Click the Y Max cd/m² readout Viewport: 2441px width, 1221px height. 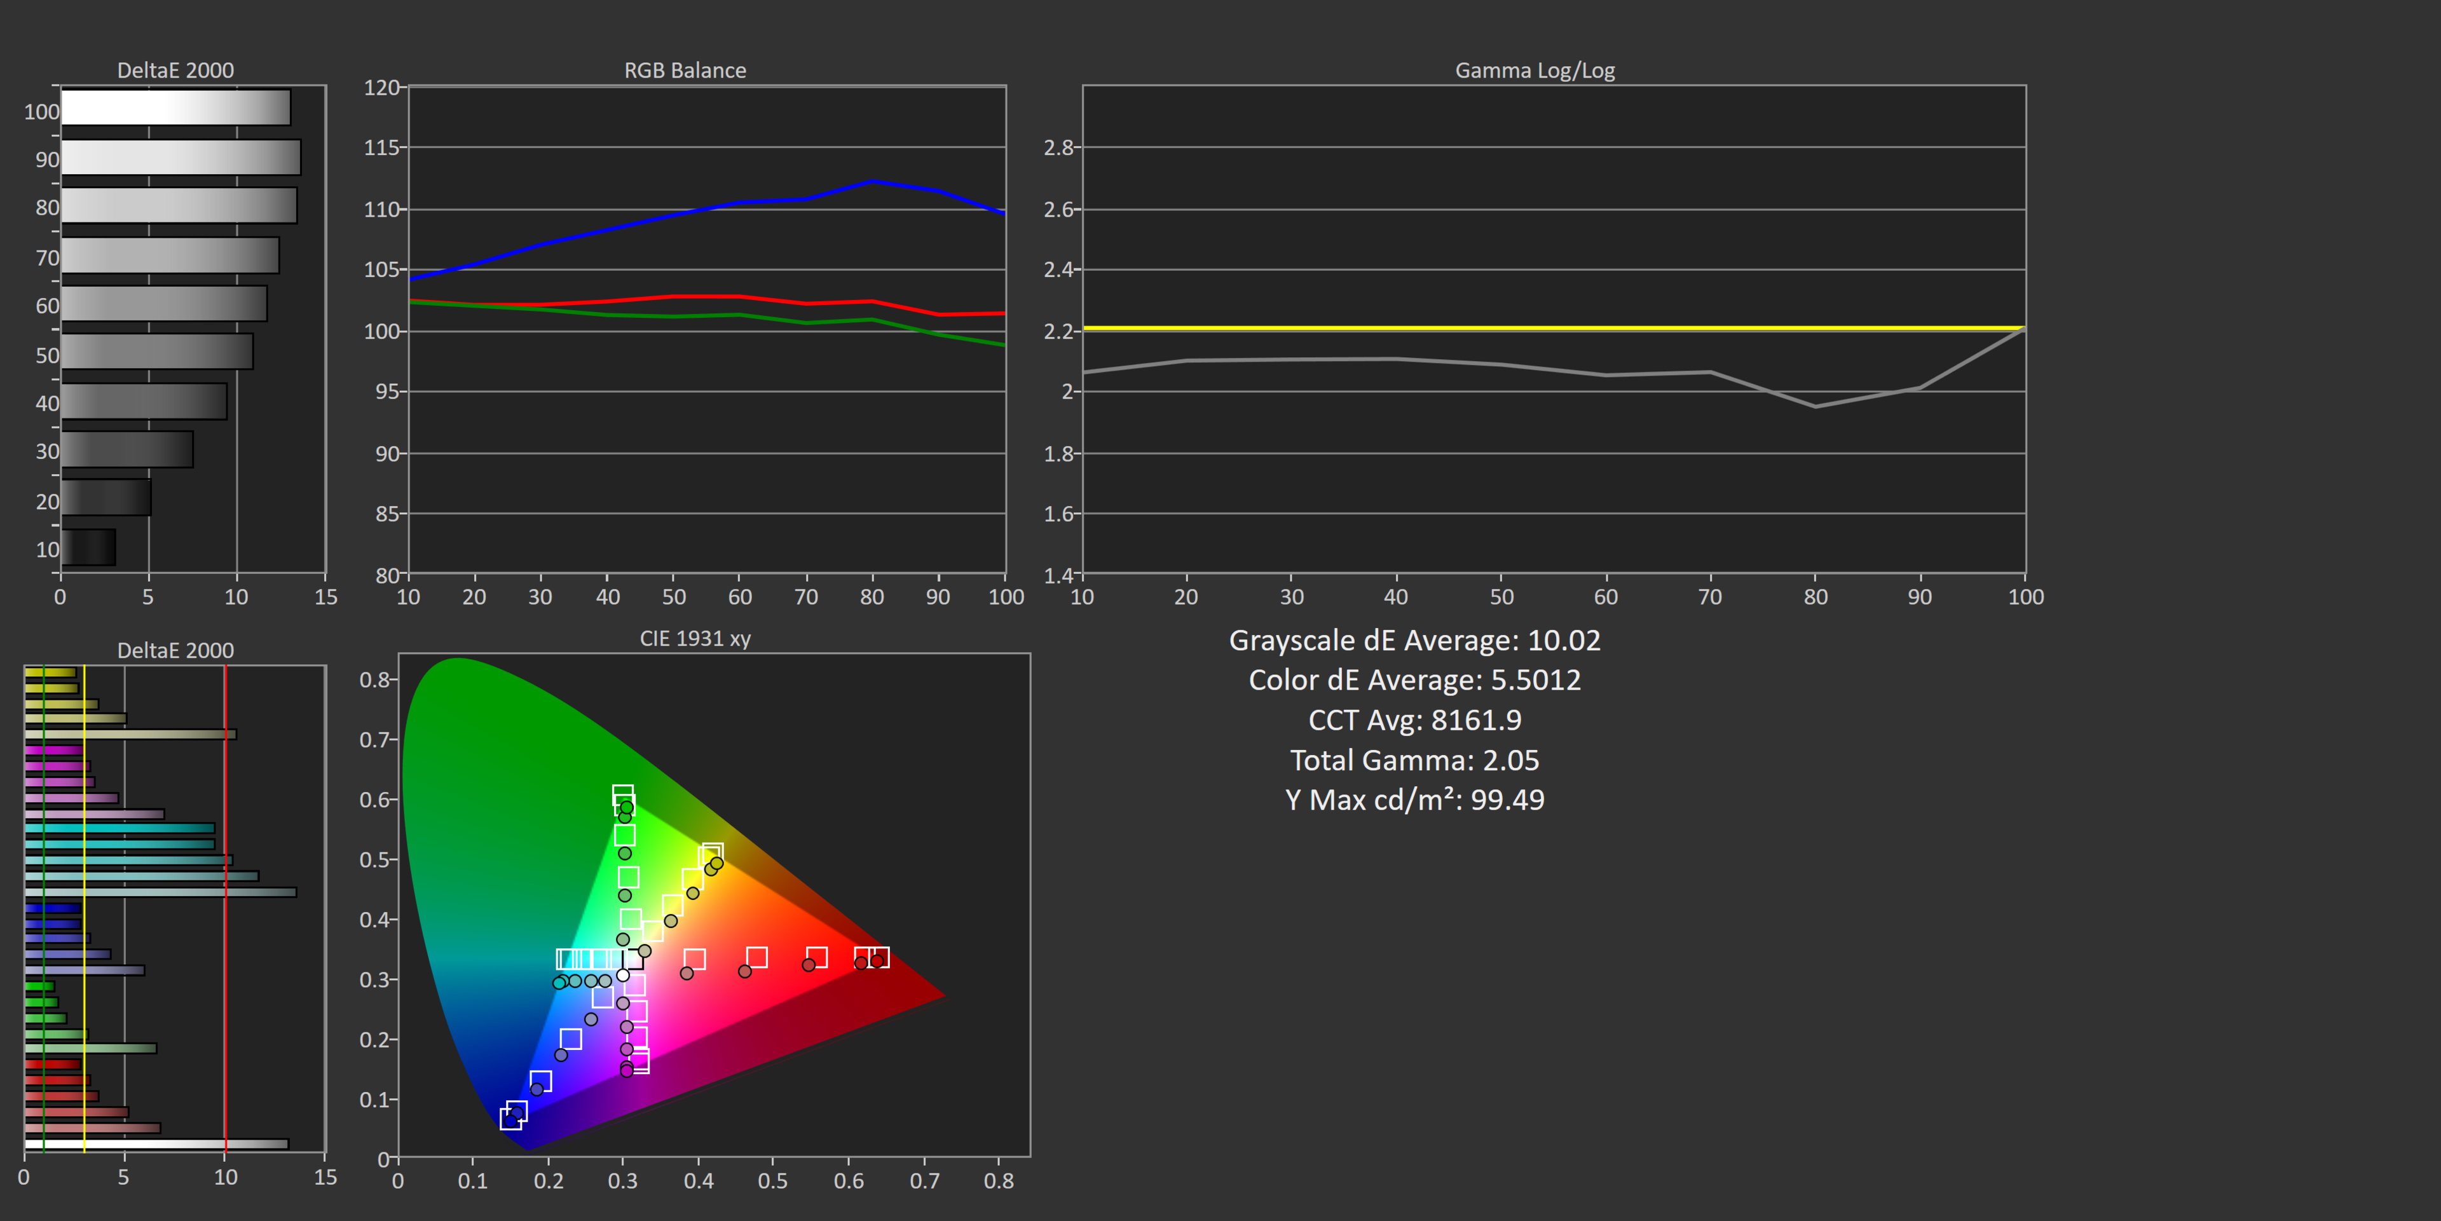tap(1414, 800)
